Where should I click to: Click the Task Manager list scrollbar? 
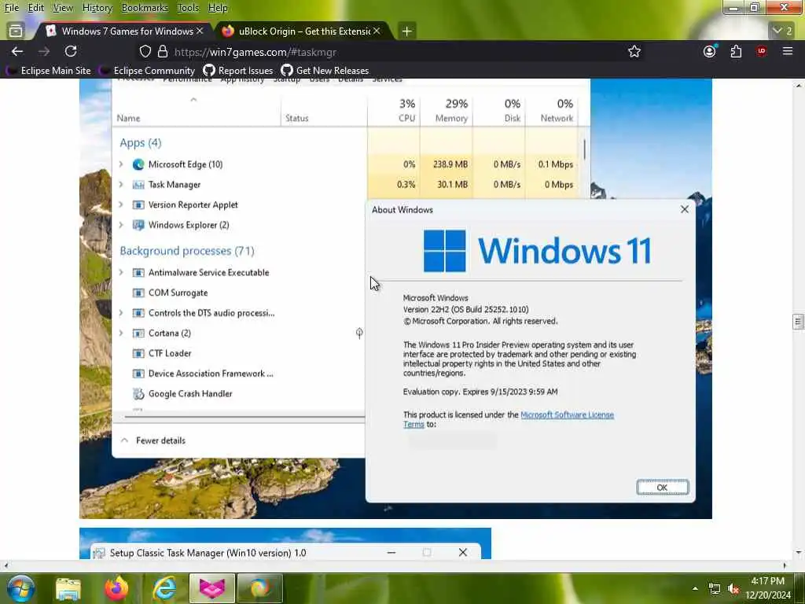click(584, 149)
